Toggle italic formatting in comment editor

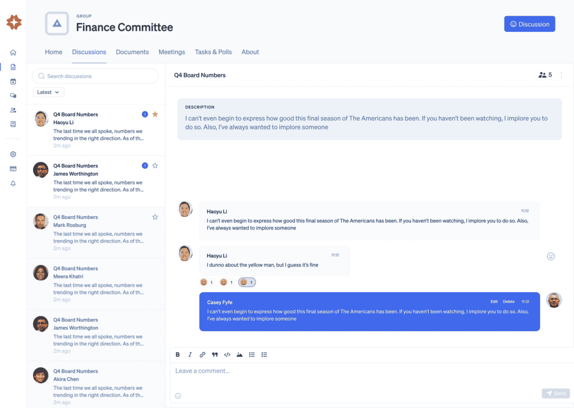(190, 355)
